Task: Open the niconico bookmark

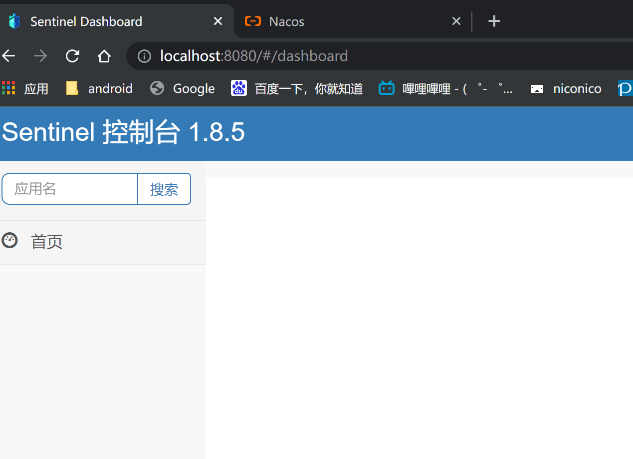Action: pyautogui.click(x=566, y=89)
